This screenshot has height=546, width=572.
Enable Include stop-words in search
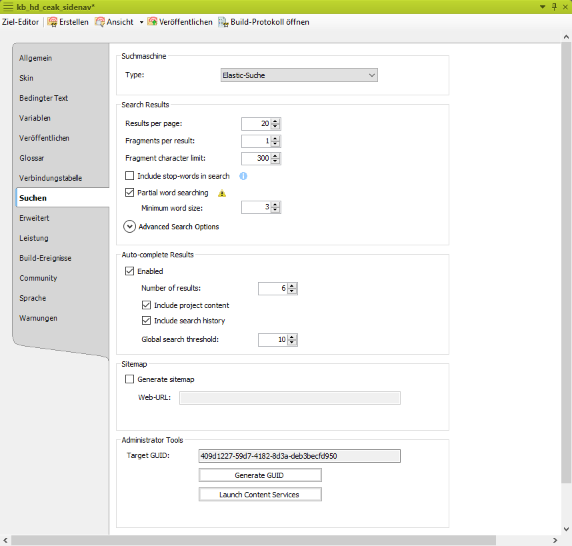pyautogui.click(x=130, y=177)
